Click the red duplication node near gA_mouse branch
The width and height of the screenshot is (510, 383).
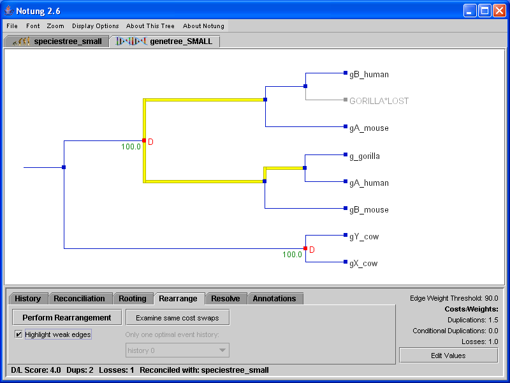(x=144, y=140)
